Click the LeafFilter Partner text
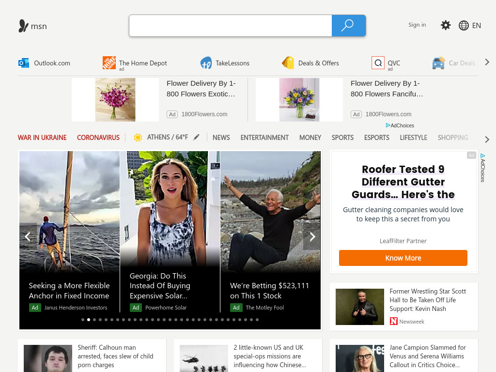Viewport: 496px width, 372px height. (x=403, y=241)
